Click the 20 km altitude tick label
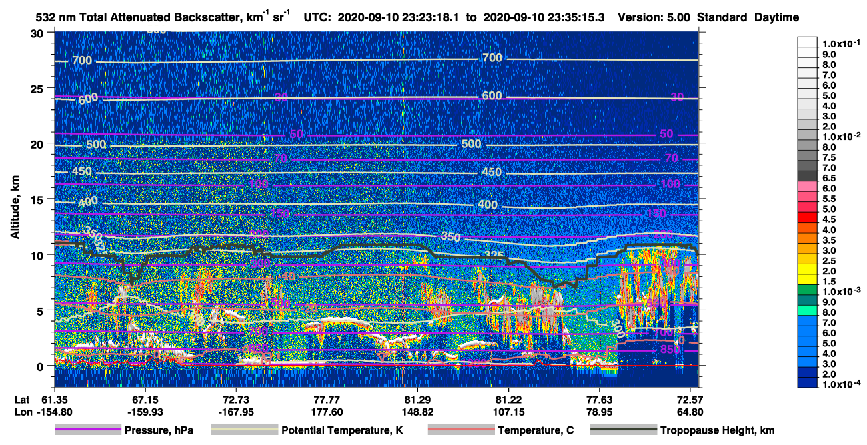867x445 pixels. click(x=39, y=144)
